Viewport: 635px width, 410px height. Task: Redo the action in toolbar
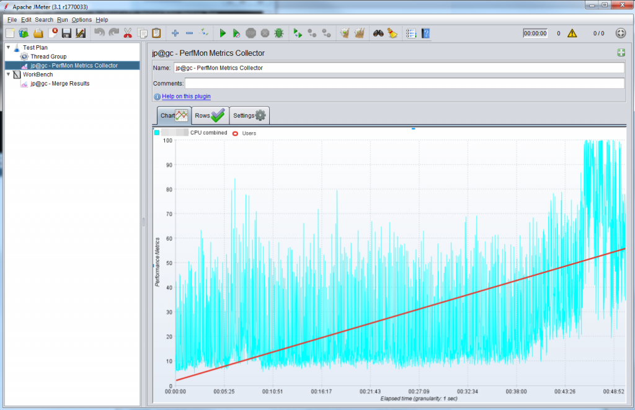click(114, 33)
